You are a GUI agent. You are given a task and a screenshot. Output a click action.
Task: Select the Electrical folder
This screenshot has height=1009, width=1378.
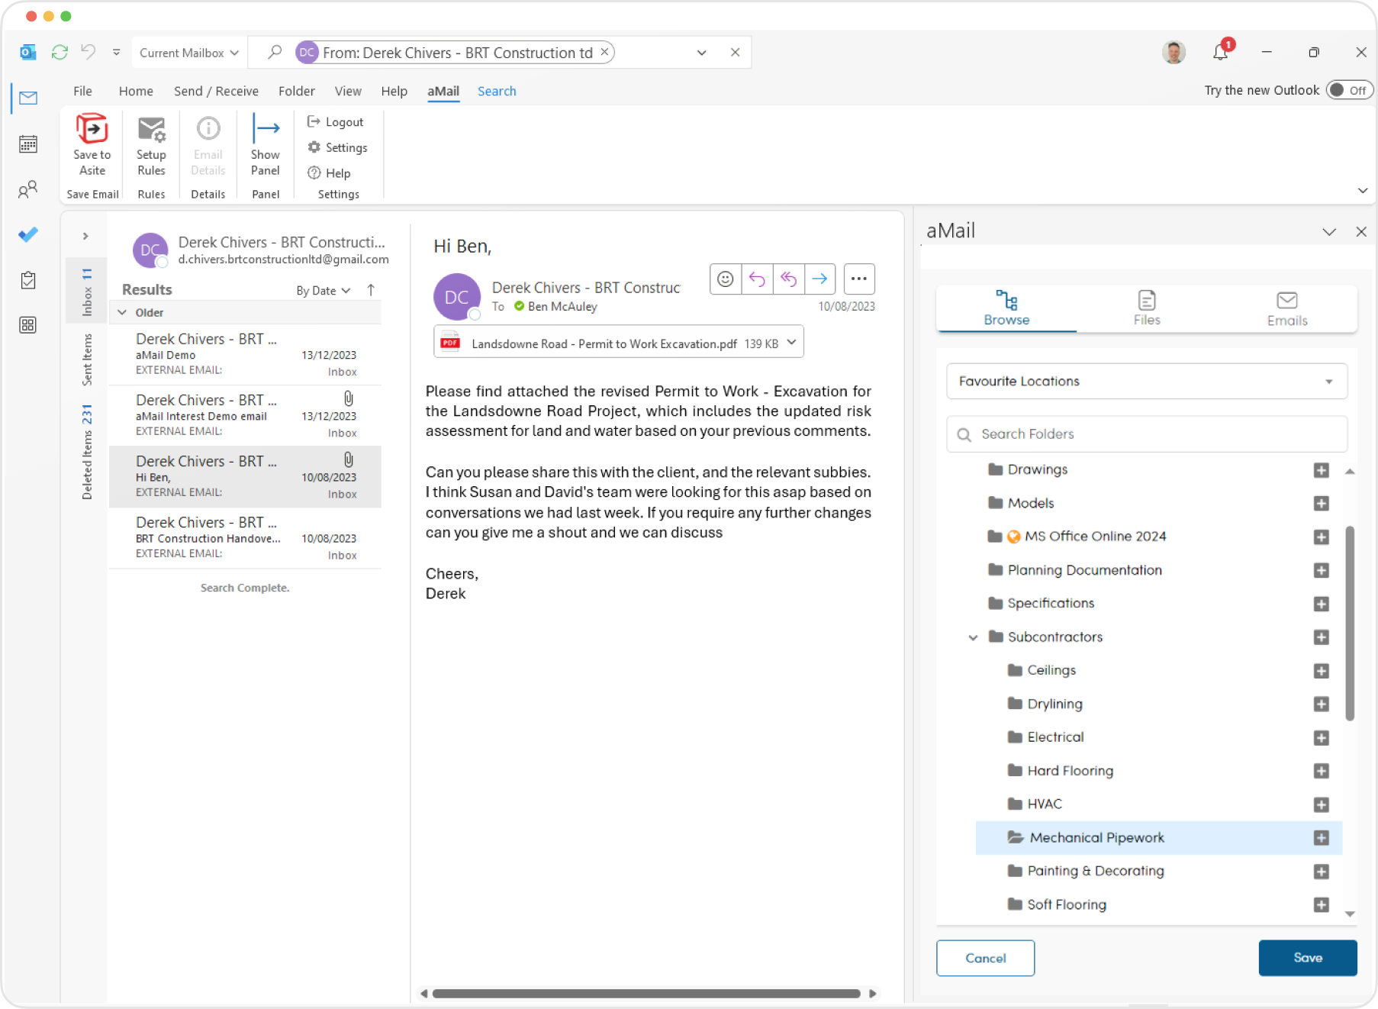tap(1054, 737)
